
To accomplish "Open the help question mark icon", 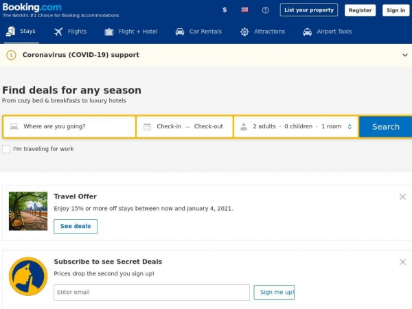I will [265, 10].
